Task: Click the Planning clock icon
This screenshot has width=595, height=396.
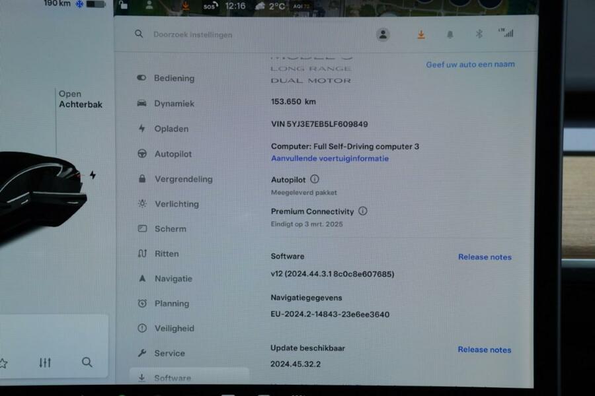Action: (142, 303)
